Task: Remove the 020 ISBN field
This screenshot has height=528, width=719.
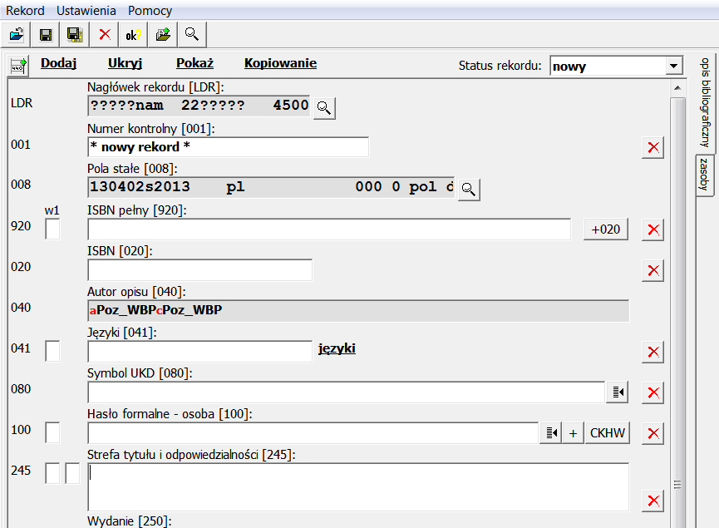Action: 653,270
